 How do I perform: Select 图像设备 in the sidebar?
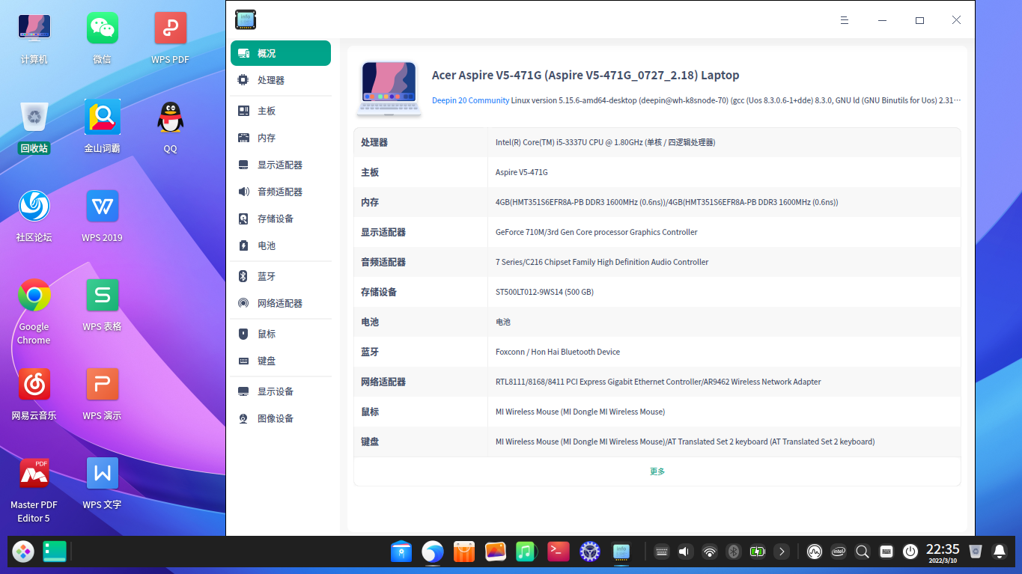(x=281, y=418)
